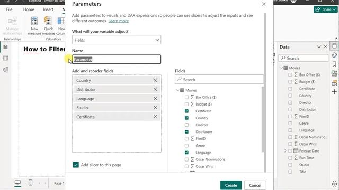Select desktop layout icon at bottom
The image size is (339, 190).
tap(17, 183)
